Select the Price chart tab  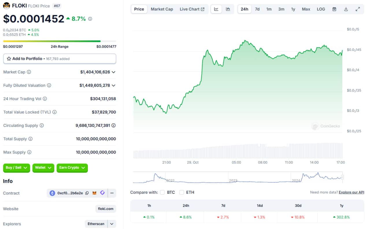point(139,9)
